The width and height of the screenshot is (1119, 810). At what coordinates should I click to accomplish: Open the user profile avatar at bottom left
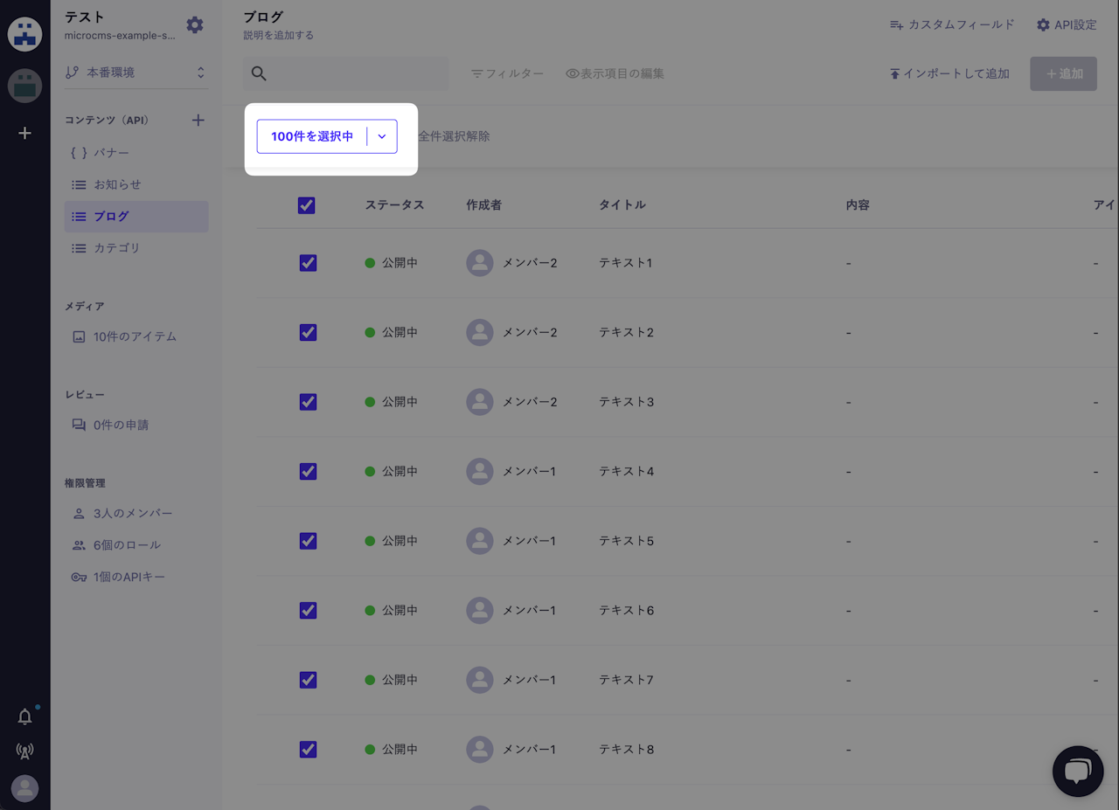pos(25,788)
